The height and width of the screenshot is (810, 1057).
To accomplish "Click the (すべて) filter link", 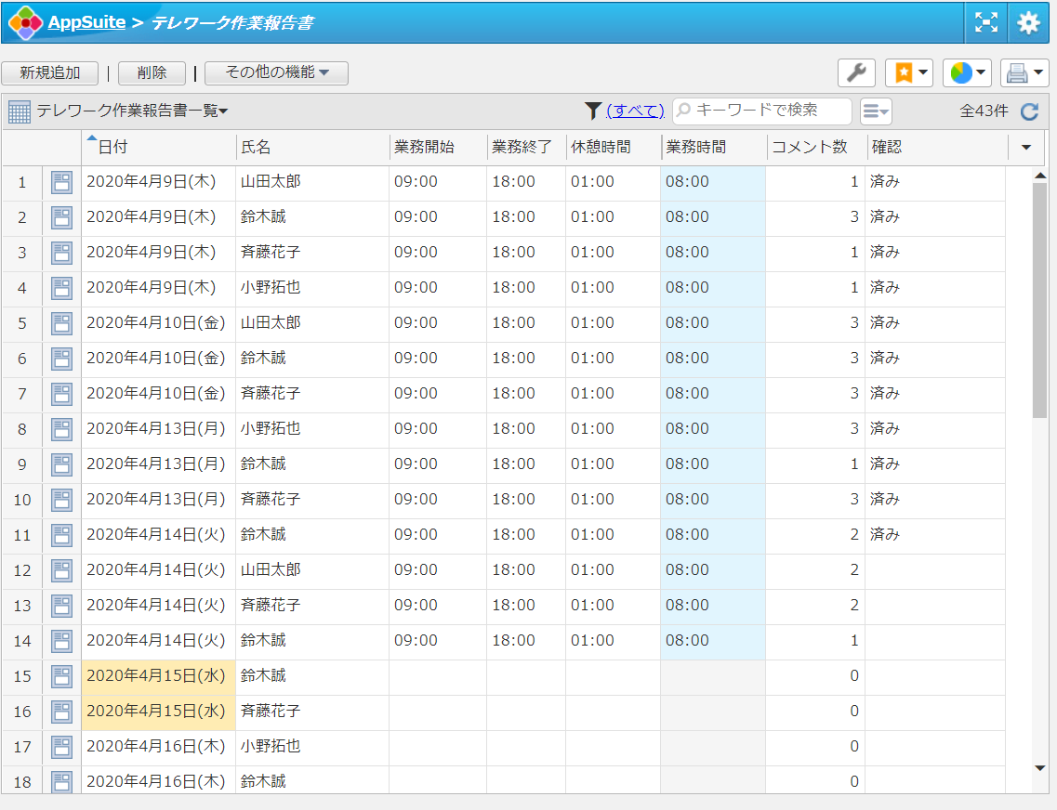I will coord(635,111).
